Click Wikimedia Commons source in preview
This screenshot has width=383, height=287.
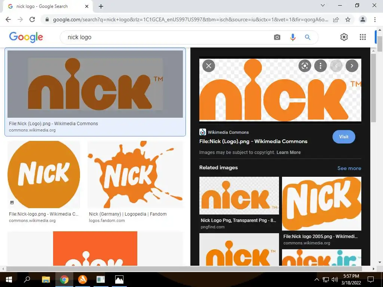pos(224,132)
